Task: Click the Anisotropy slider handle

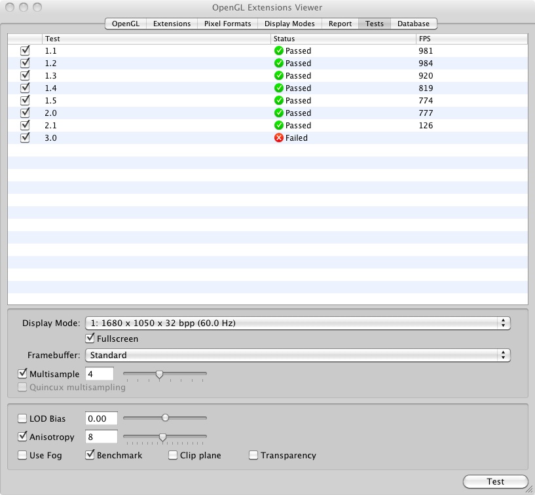Action: coord(163,437)
